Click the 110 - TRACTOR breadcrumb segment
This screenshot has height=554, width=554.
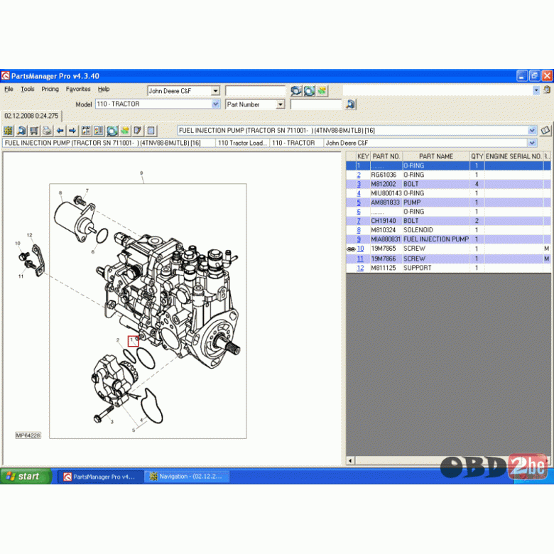coord(296,143)
